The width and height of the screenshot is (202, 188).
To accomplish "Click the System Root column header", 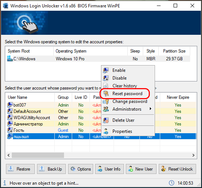I will point(29,51).
